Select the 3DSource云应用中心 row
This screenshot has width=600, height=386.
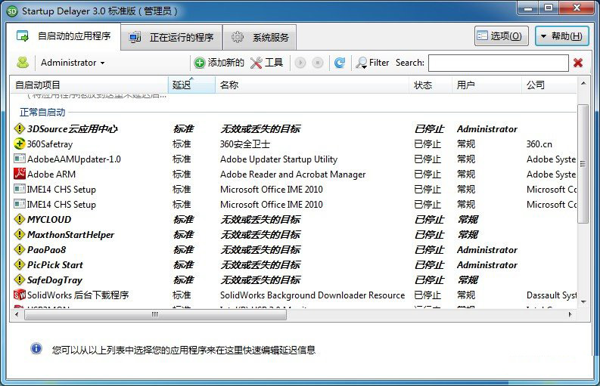click(x=294, y=128)
